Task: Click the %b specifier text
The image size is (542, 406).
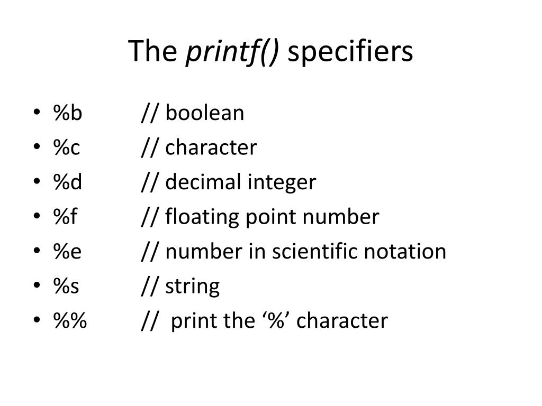Action: coord(68,113)
